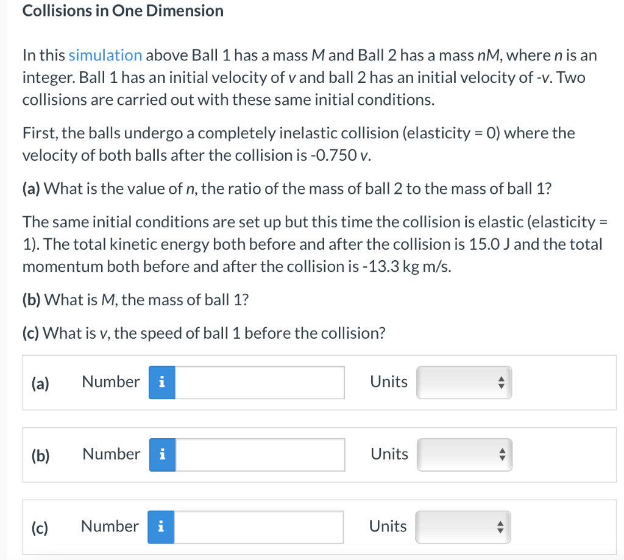Click the info icon beside answer (c)
Image resolution: width=624 pixels, height=560 pixels.
(x=161, y=526)
